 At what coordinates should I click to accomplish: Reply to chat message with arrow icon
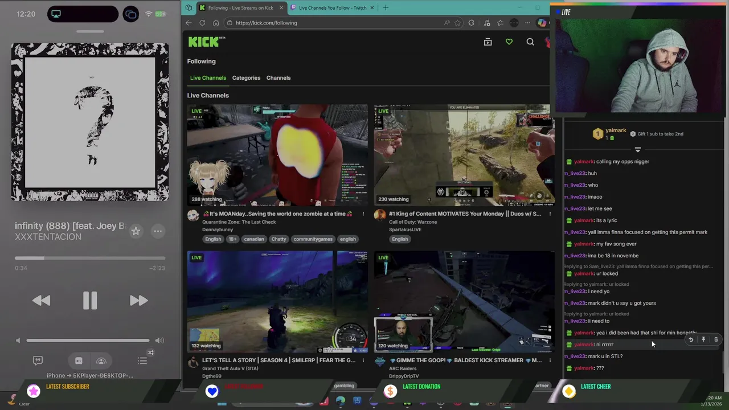pyautogui.click(x=691, y=340)
